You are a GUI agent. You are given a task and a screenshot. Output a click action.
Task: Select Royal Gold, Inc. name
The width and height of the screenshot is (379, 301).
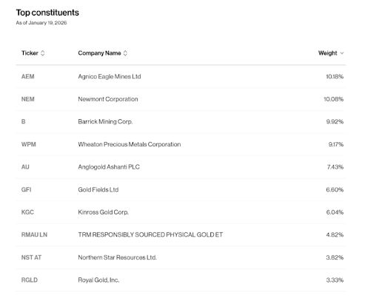(98, 280)
